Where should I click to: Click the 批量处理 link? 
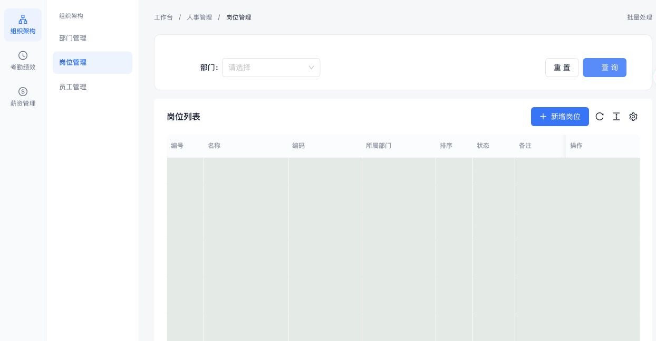click(640, 17)
